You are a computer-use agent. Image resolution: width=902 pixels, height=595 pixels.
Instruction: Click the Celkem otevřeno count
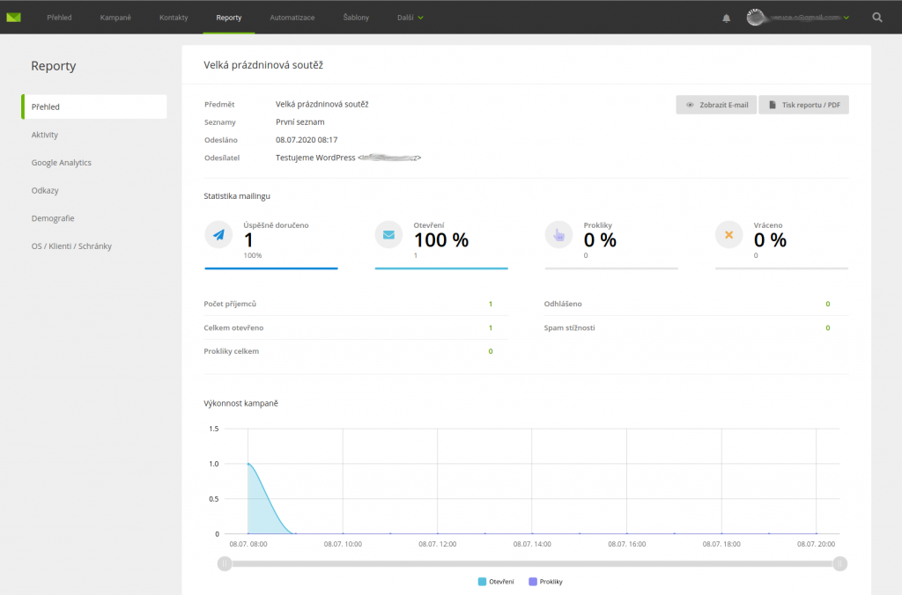[x=491, y=327]
